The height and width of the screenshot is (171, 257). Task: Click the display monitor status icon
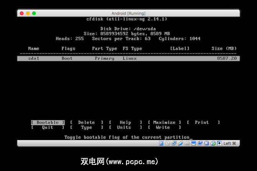[194, 143]
